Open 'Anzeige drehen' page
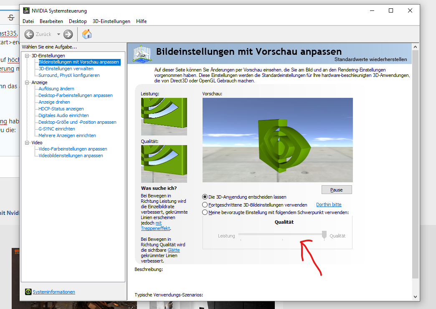This screenshot has width=436, height=309. coord(54,102)
